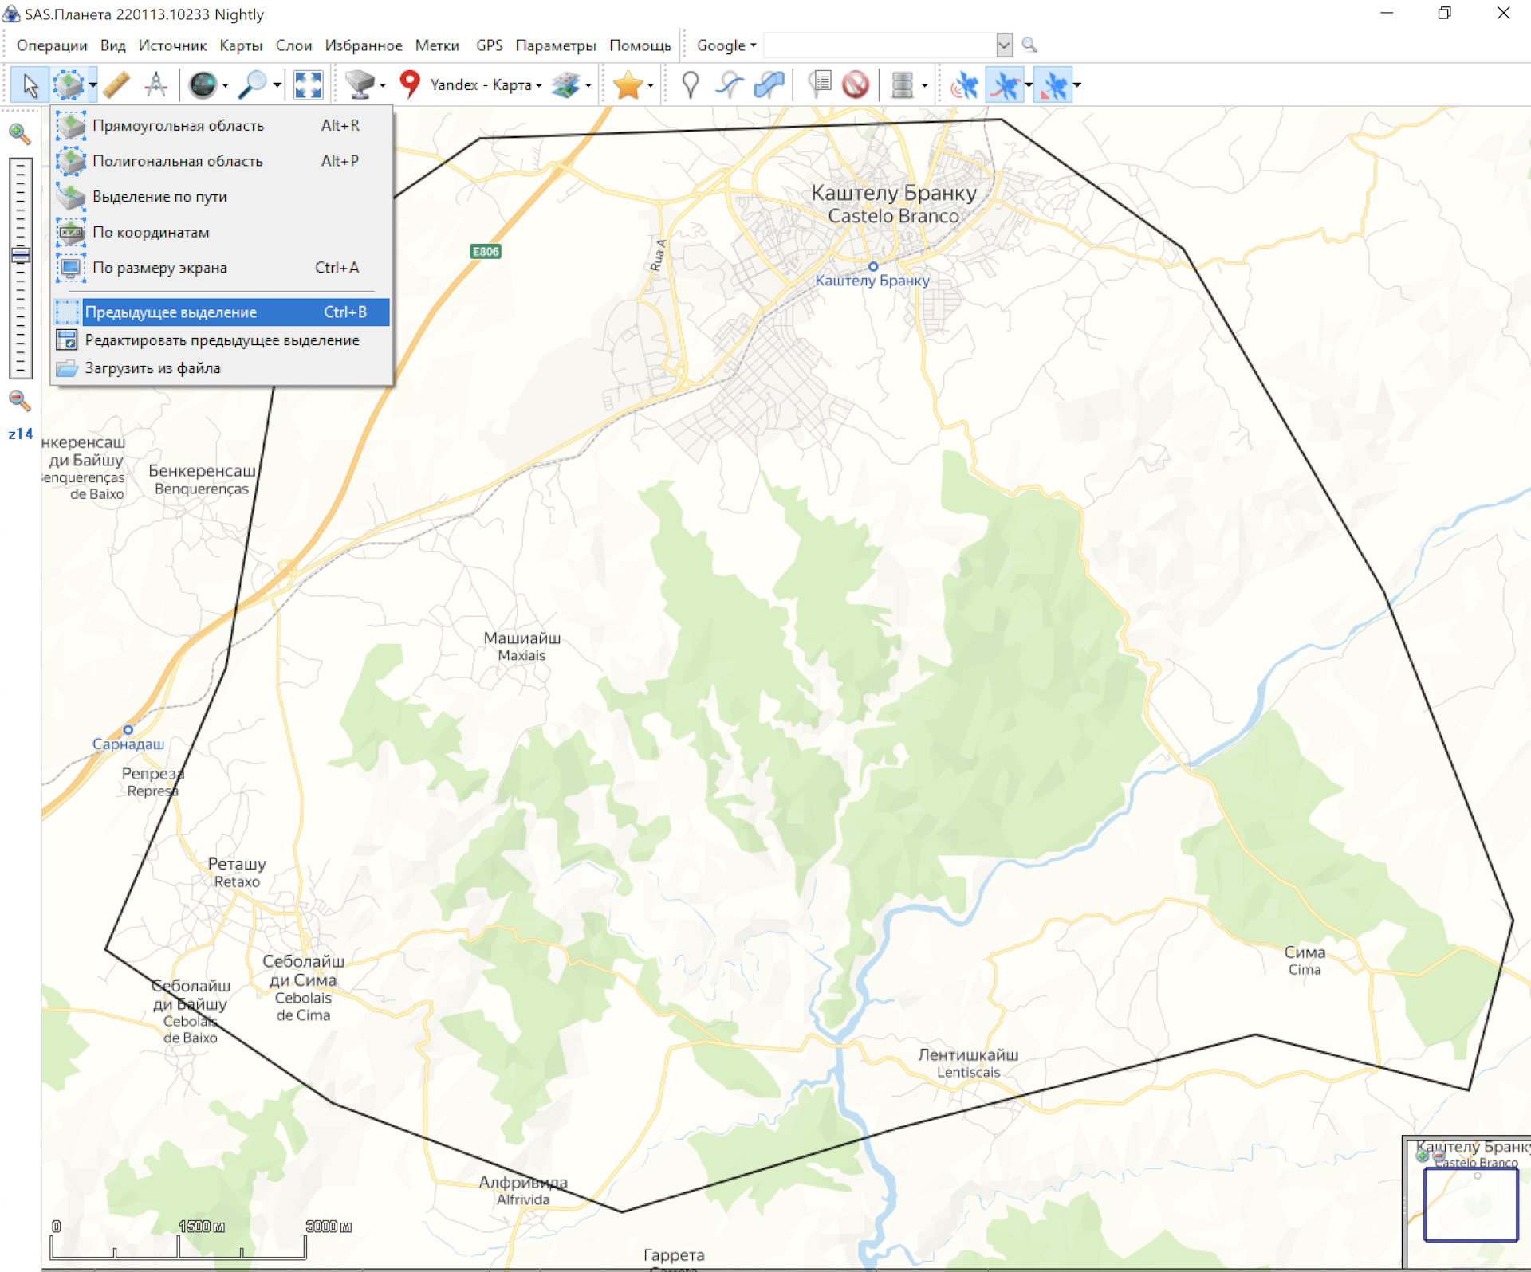
Task: Expand the selection tool dropdown arrow
Action: tap(92, 85)
